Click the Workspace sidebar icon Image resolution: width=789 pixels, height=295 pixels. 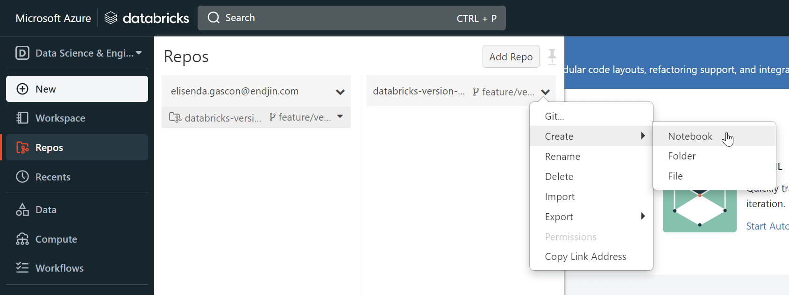pos(22,118)
